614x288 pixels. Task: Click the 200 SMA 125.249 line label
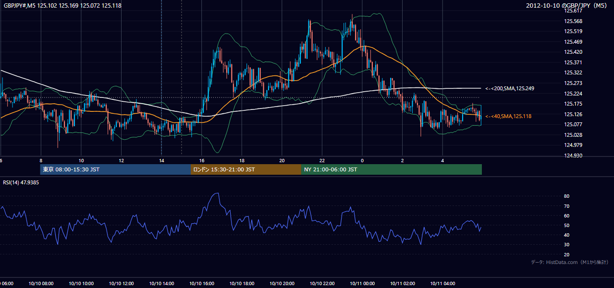tap(510, 88)
